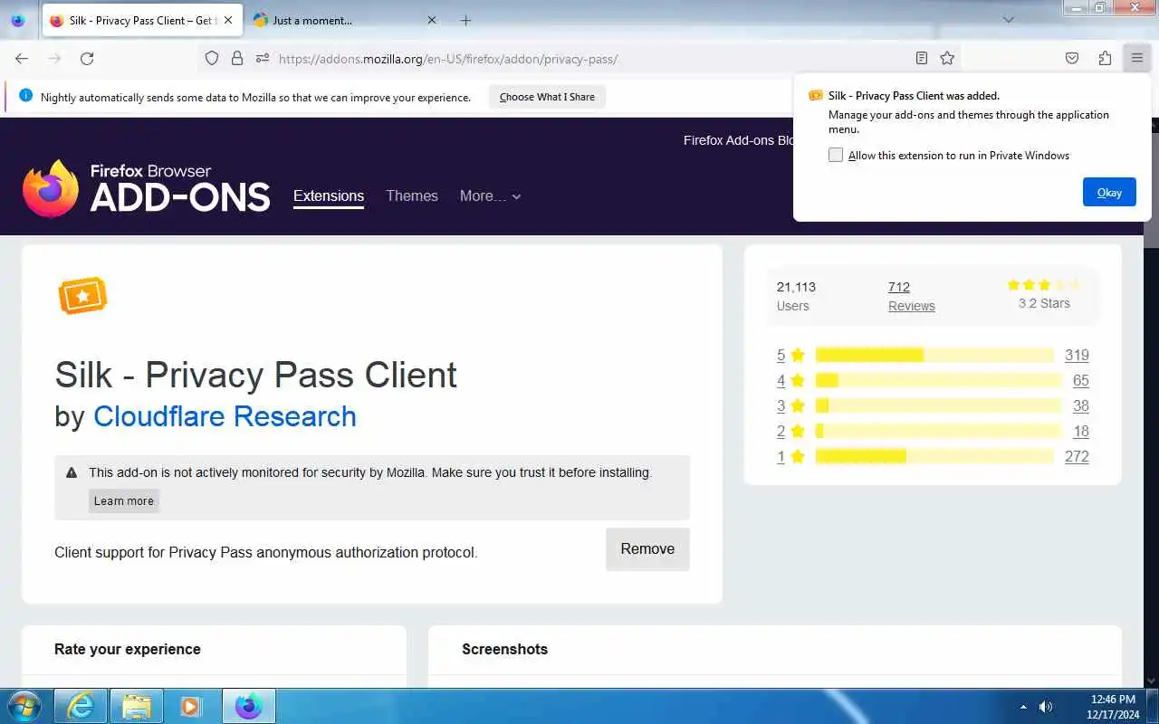Show hidden tray icons arrow
Screen dimensions: 1159x724
1023,706
